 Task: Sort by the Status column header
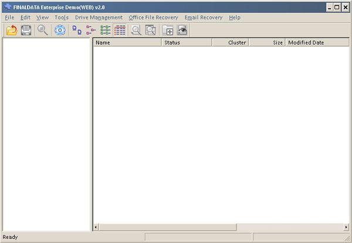pos(187,42)
